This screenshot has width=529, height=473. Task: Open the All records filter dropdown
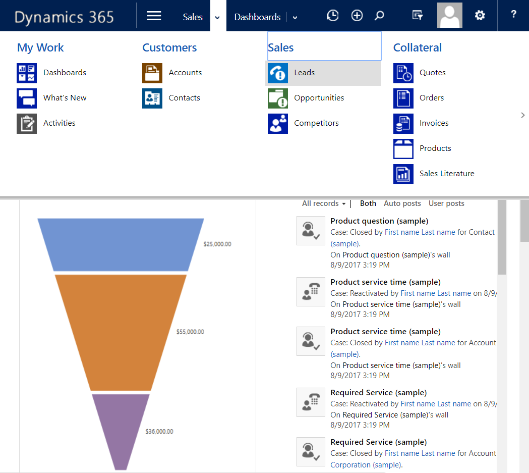324,203
